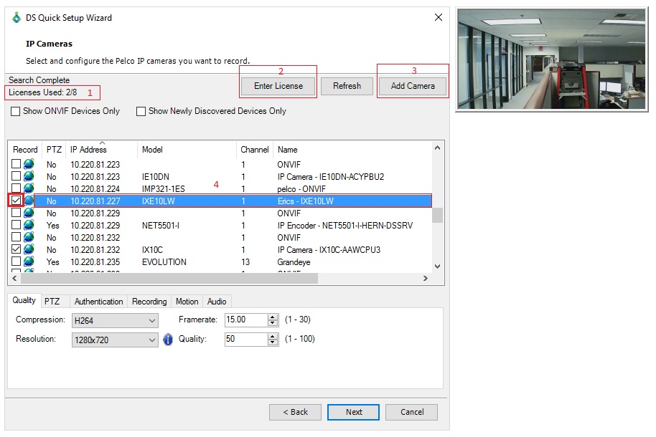Switch to the Recording tab

(x=149, y=302)
